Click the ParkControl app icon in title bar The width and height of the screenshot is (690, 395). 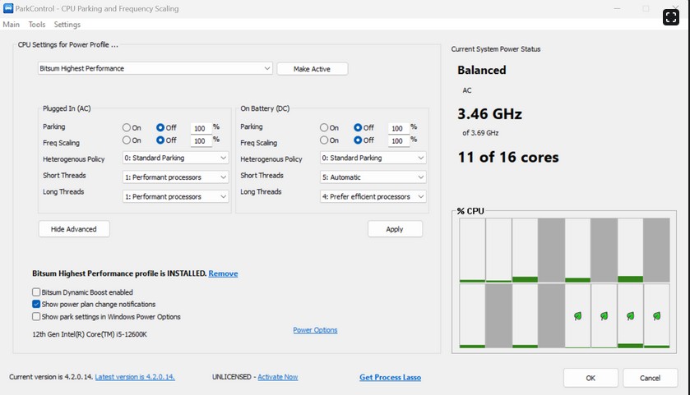tap(8, 8)
